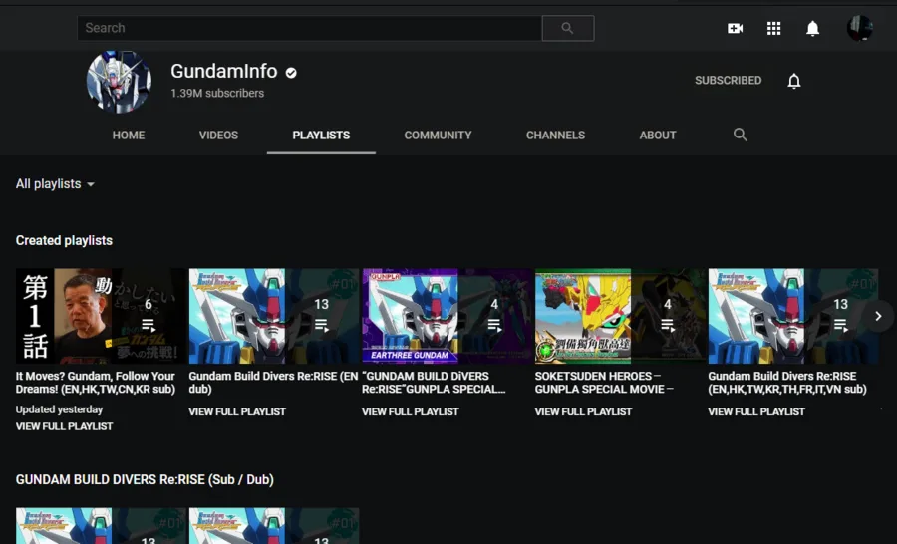Open the CHANNELS tab
The width and height of the screenshot is (897, 544).
click(555, 136)
